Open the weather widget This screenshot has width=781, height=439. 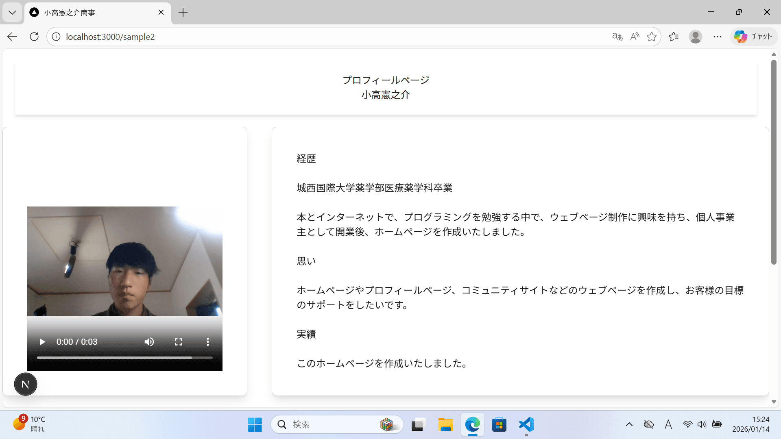pyautogui.click(x=28, y=424)
